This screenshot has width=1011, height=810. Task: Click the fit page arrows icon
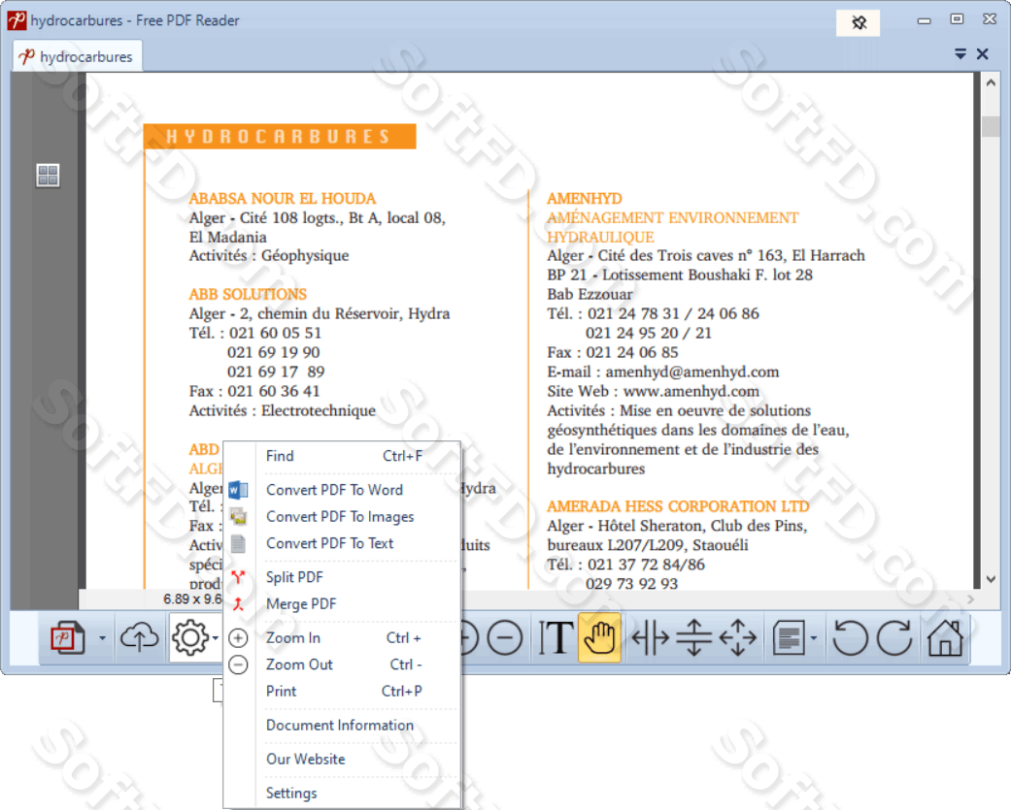[x=738, y=638]
